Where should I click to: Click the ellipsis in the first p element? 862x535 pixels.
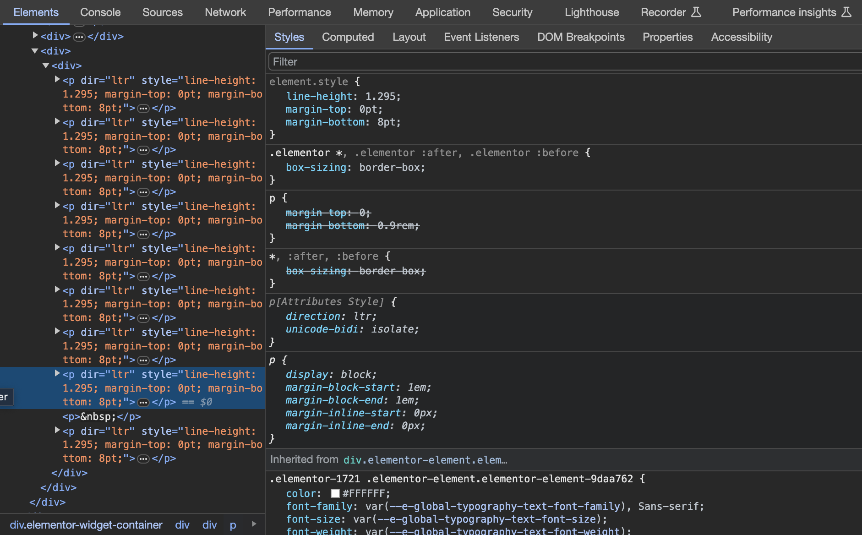click(143, 109)
